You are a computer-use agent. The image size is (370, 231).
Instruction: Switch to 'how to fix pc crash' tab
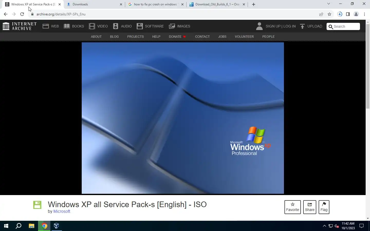(x=156, y=4)
